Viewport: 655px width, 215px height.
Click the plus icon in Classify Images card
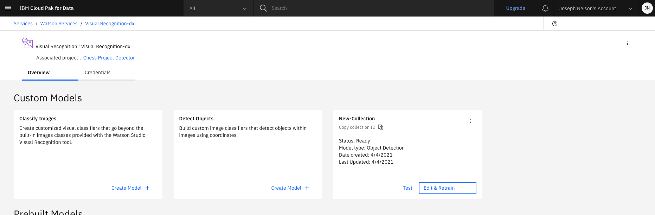147,188
